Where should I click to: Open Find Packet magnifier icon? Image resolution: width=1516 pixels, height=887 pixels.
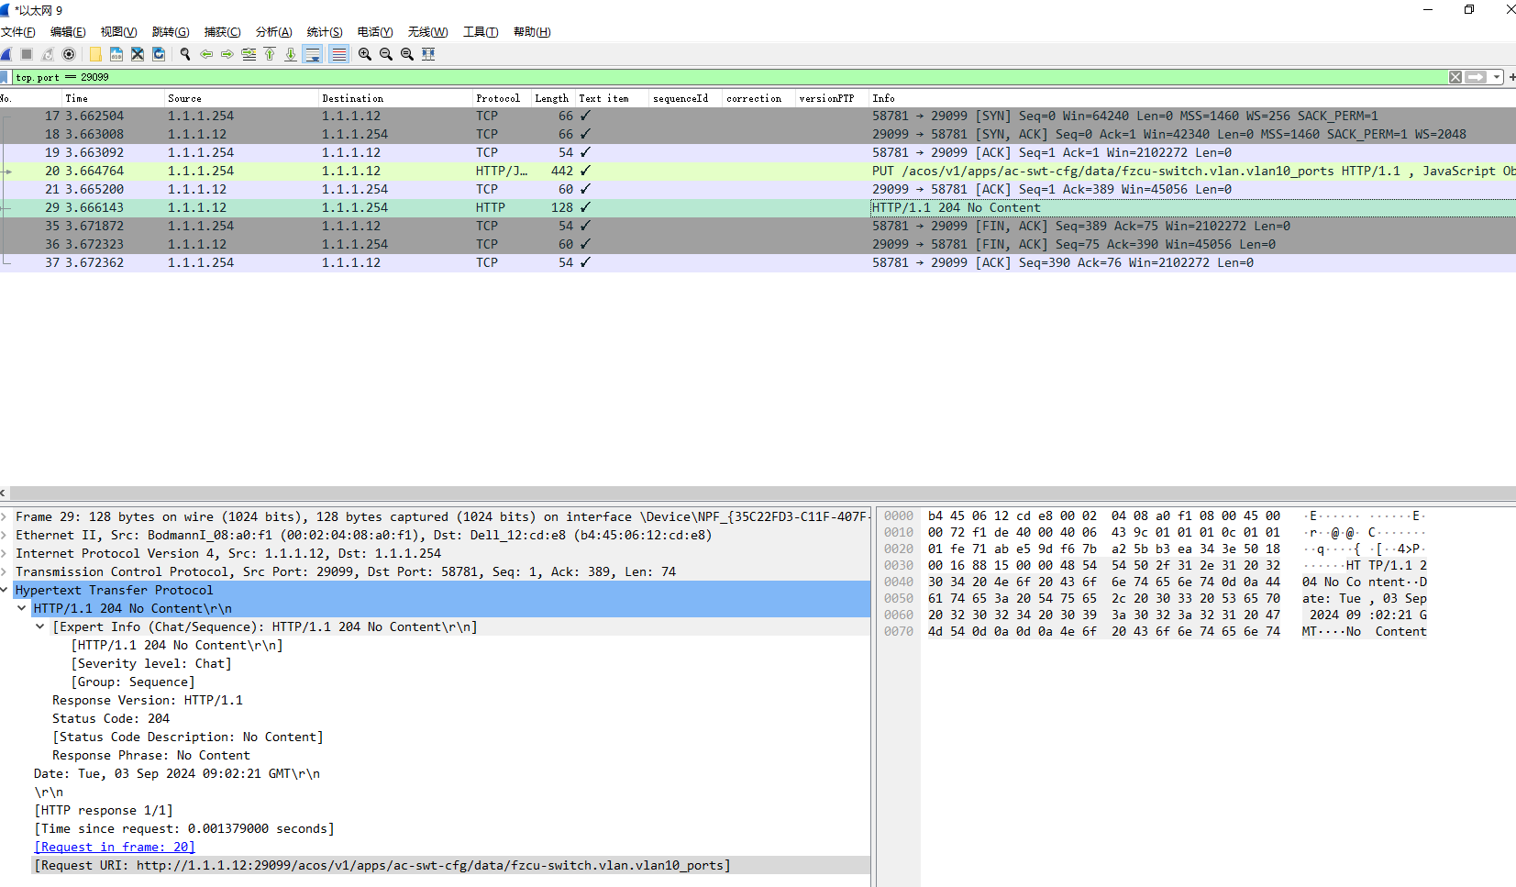[x=185, y=54]
